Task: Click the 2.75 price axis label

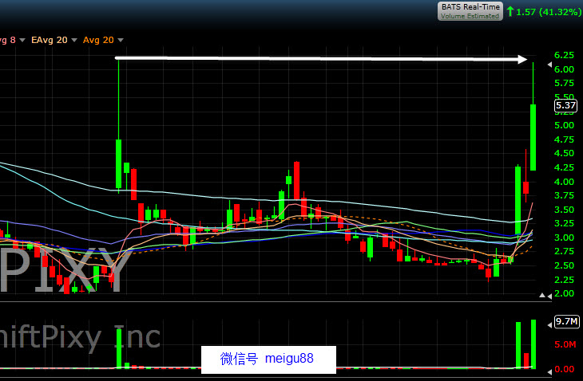Action: tap(564, 251)
